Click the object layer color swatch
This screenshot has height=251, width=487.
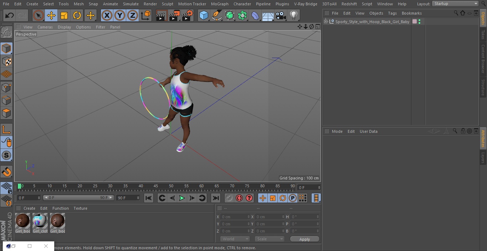click(x=415, y=22)
